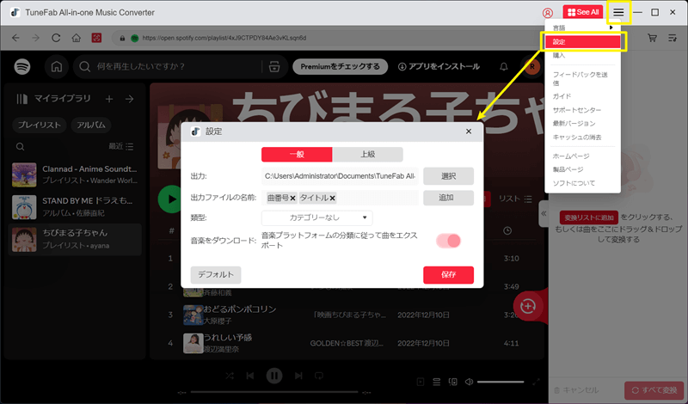The image size is (688, 404).
Task: Switch to the 一般 tab
Action: [297, 155]
